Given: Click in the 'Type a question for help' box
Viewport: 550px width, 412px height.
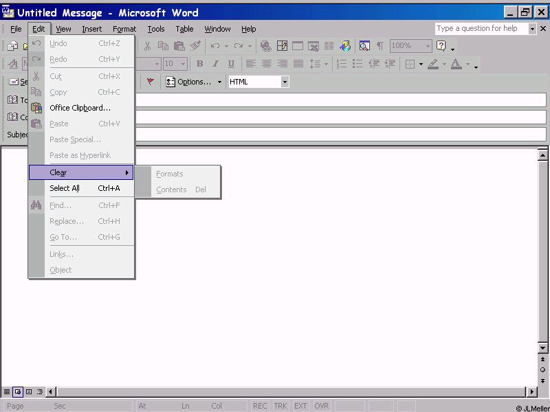Looking at the screenshot, I should click(481, 29).
